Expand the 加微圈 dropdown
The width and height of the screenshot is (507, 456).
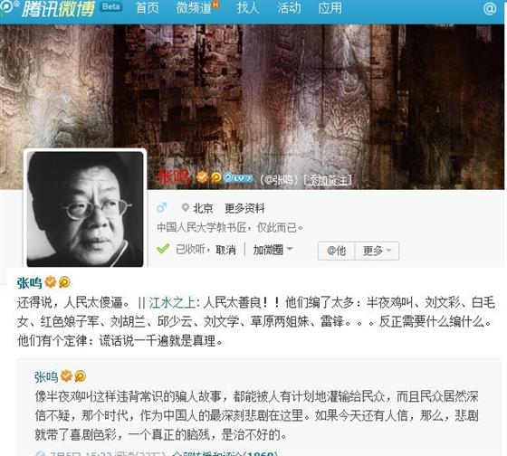pyautogui.click(x=273, y=250)
